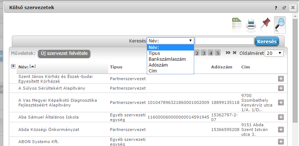Collapse the Név: search field dropdown
Screen dimensions: 299x146
pyautogui.click(x=171, y=41)
